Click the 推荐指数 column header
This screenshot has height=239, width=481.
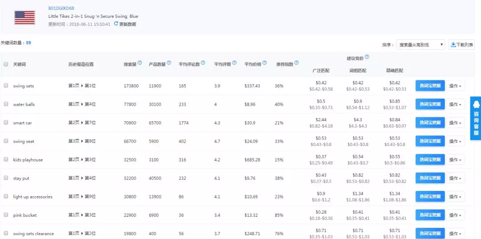point(285,65)
